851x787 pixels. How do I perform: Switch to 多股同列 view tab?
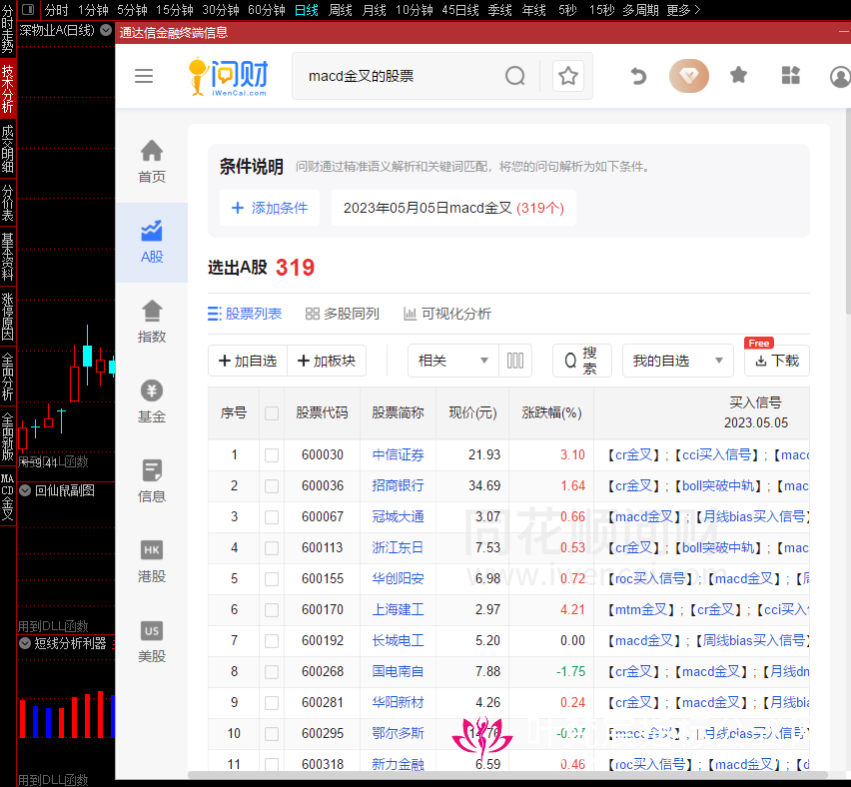tap(343, 314)
